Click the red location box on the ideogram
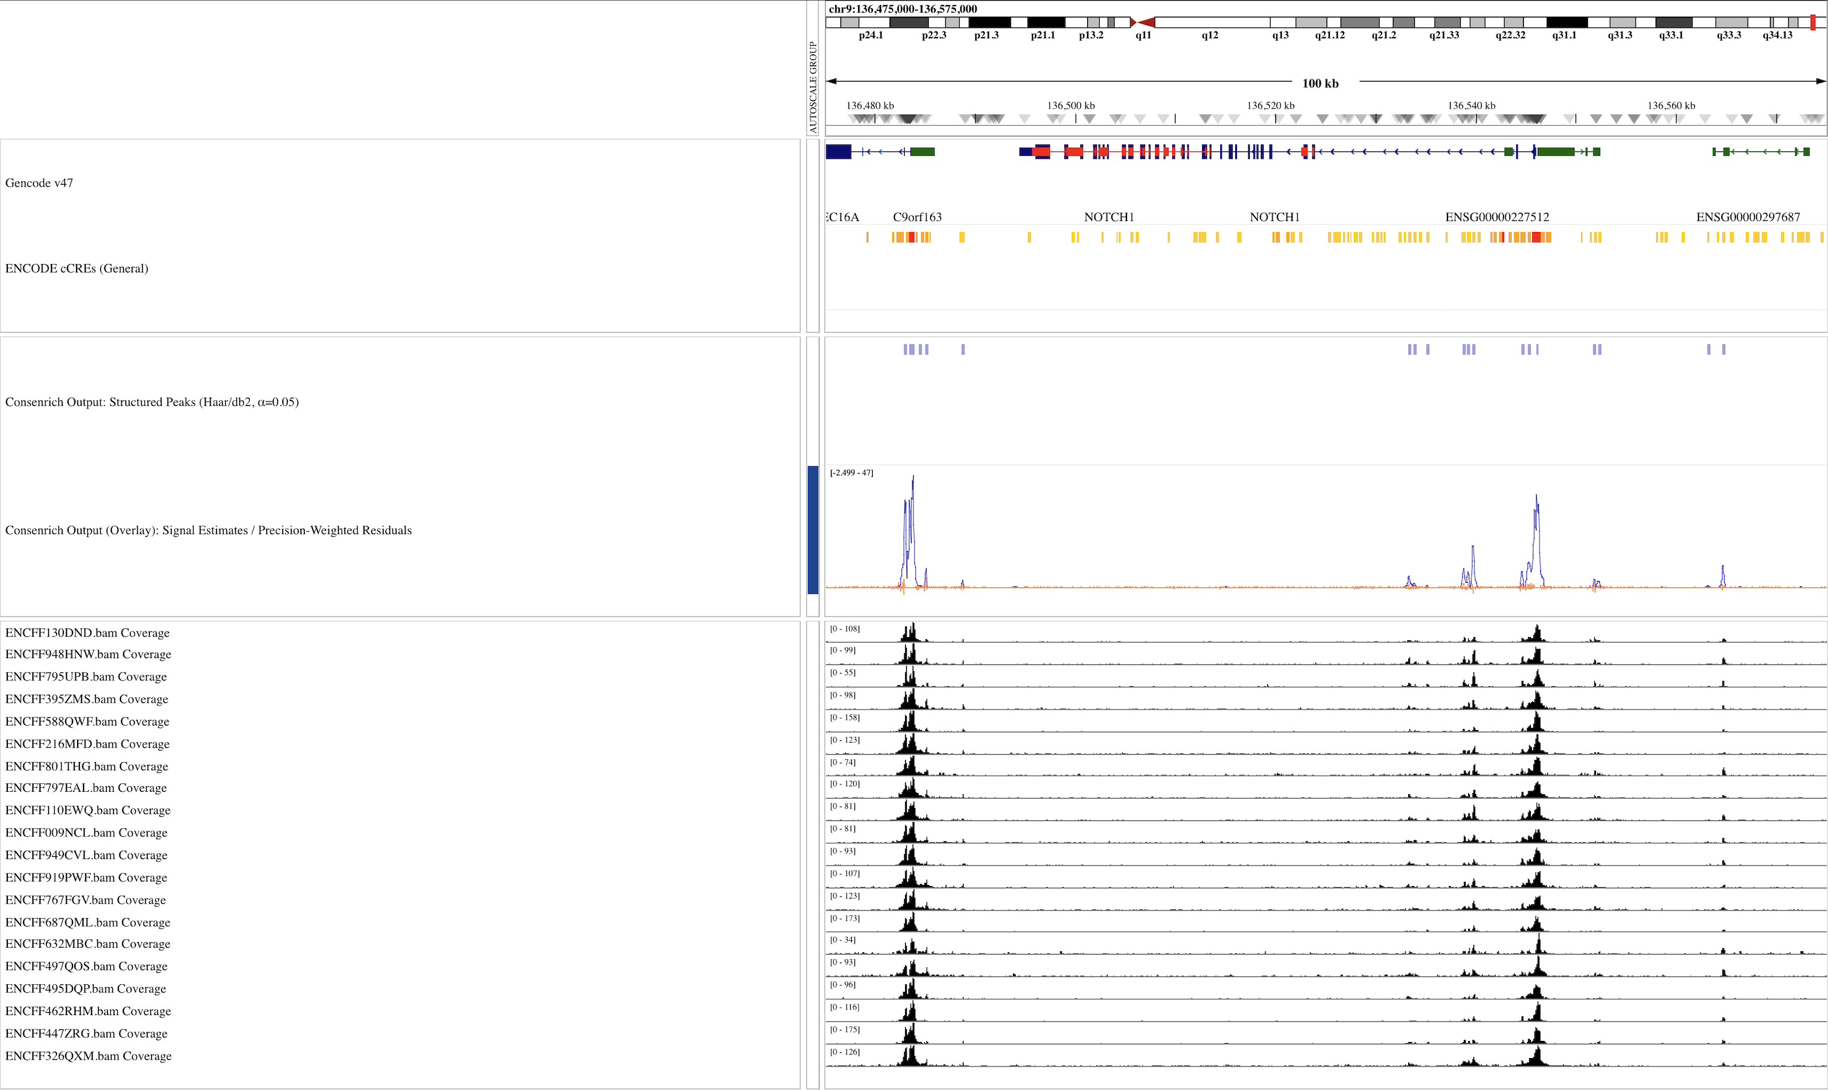Image resolution: width=1828 pixels, height=1090 pixels. 1813,23
